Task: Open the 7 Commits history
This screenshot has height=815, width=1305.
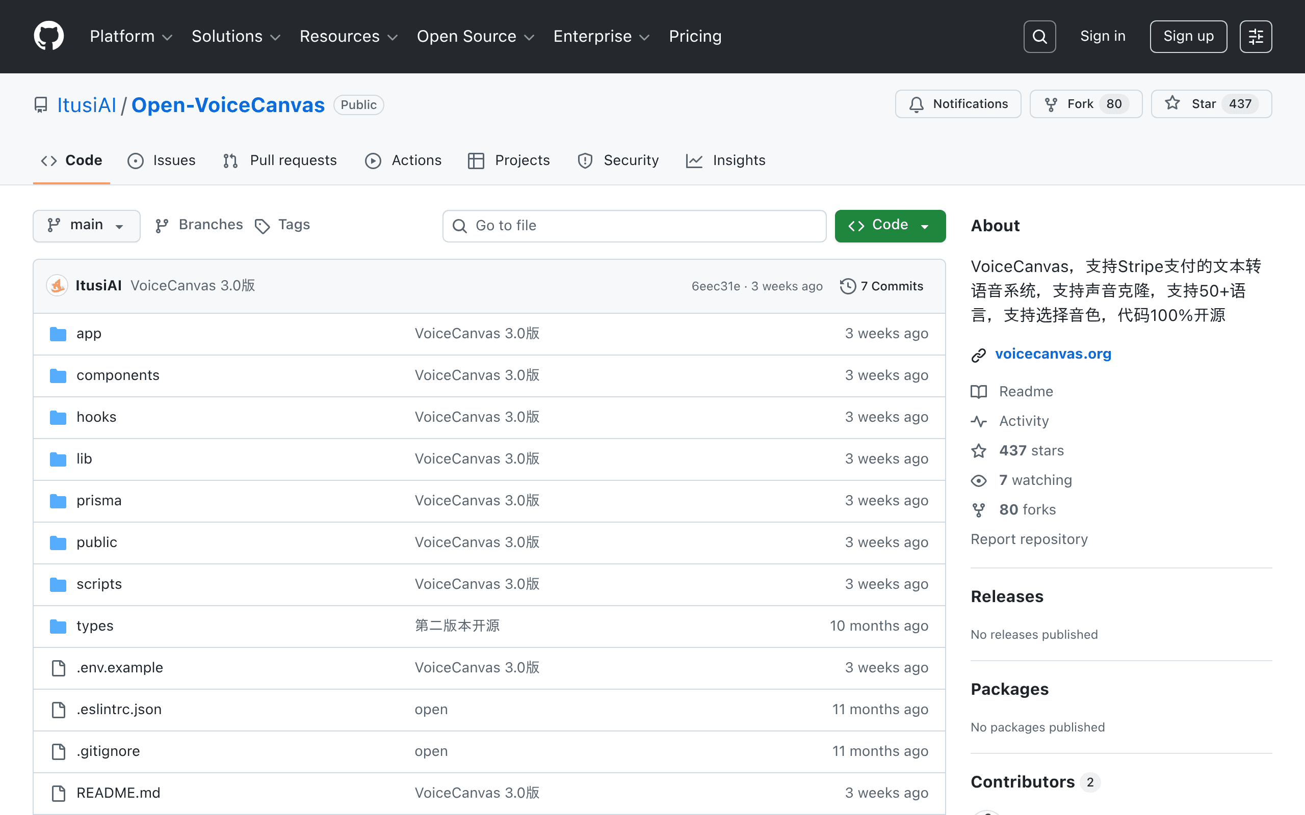Action: coord(882,286)
